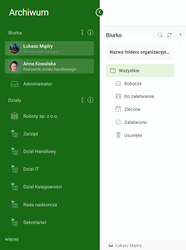Refresh the Biurko folder list
This screenshot has height=250, width=186.
(x=169, y=35)
